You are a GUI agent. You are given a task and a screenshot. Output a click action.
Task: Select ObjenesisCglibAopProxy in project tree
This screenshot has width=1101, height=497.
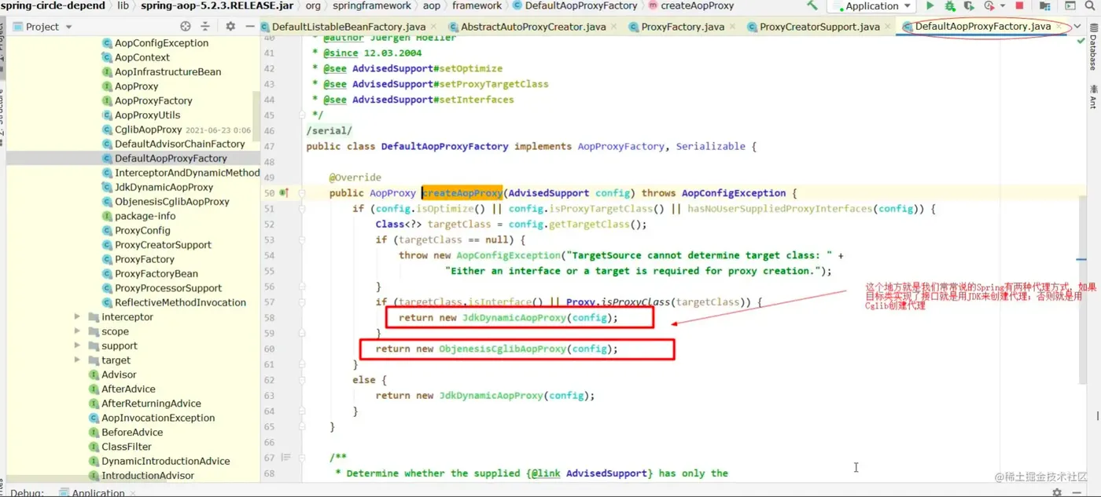(171, 201)
